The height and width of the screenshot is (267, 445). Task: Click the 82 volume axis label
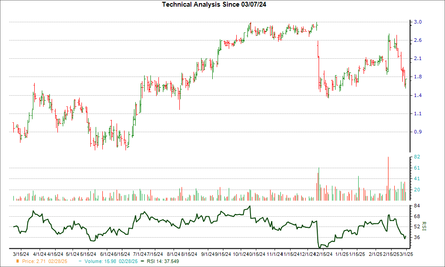[x=417, y=157]
